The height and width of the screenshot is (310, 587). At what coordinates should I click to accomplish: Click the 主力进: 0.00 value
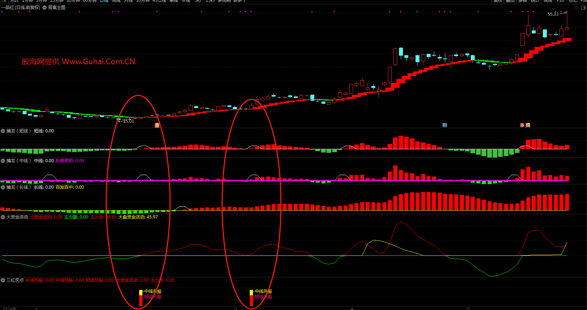pos(163,280)
